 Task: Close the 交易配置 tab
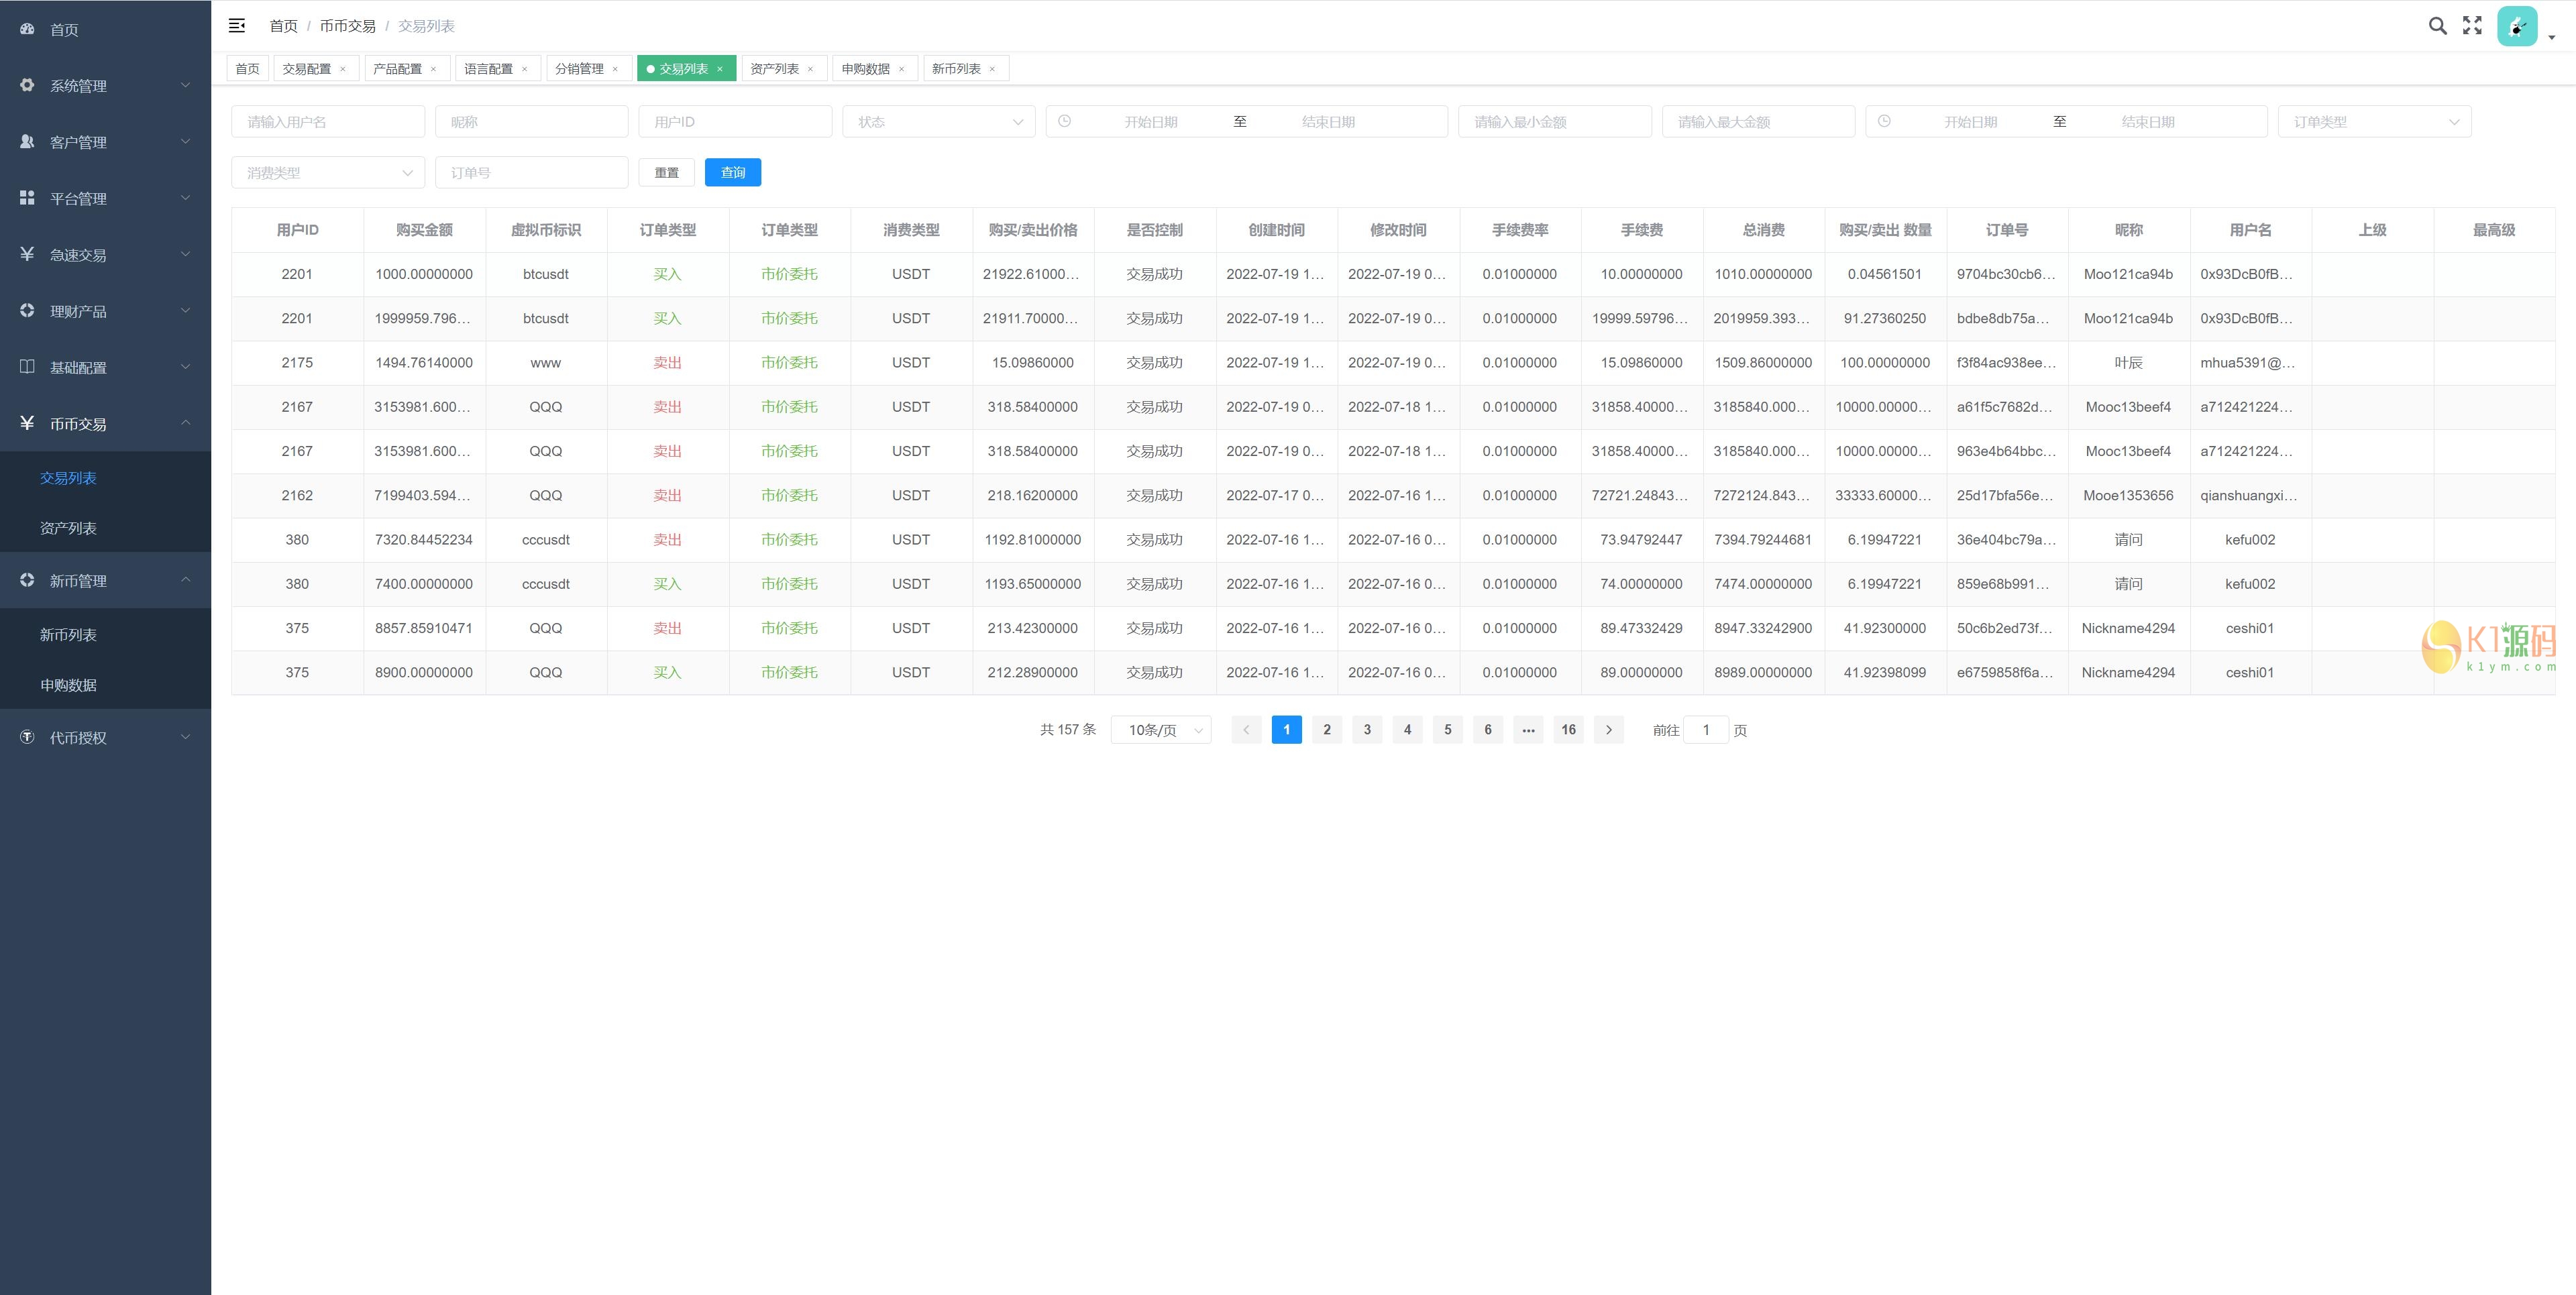(343, 69)
